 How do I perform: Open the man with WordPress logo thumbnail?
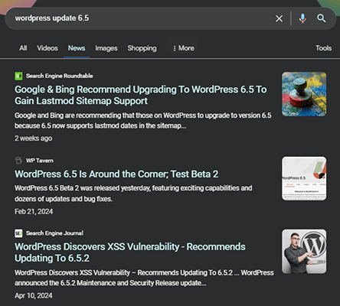pos(304,252)
